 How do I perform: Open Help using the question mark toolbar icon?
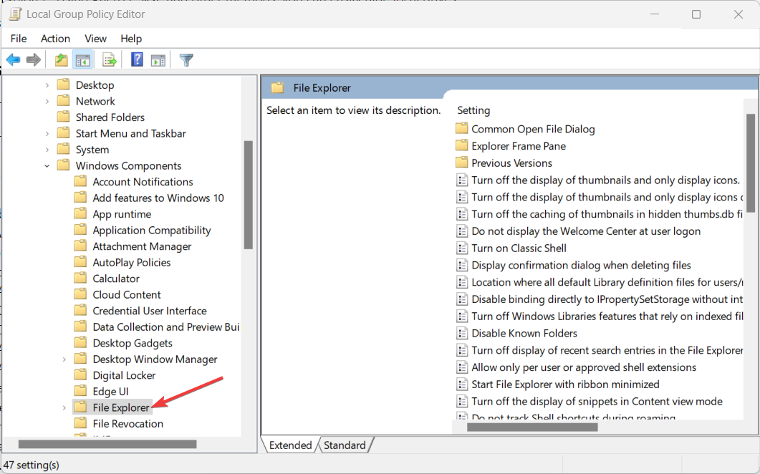pos(136,59)
